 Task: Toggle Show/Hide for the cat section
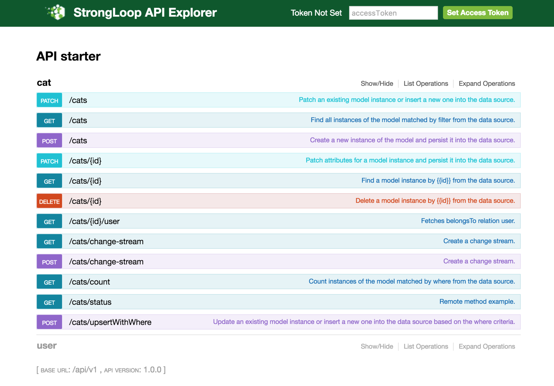[376, 83]
